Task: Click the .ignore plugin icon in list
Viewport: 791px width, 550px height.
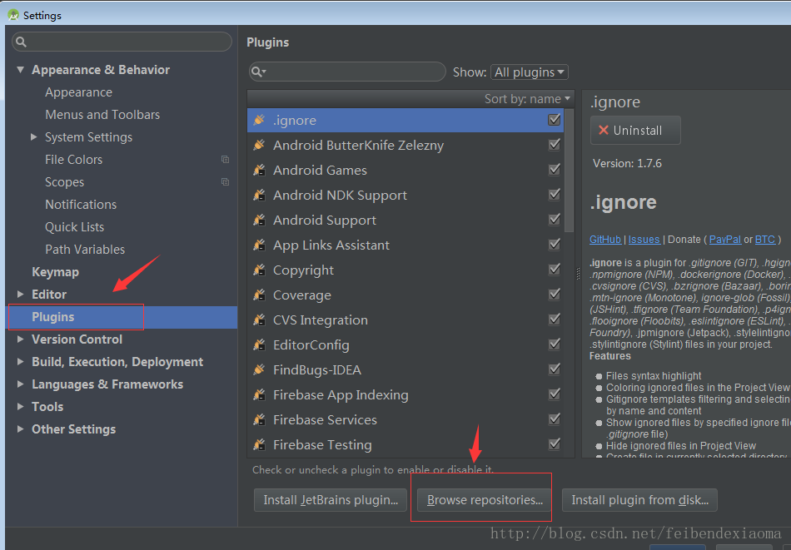Action: tap(259, 121)
